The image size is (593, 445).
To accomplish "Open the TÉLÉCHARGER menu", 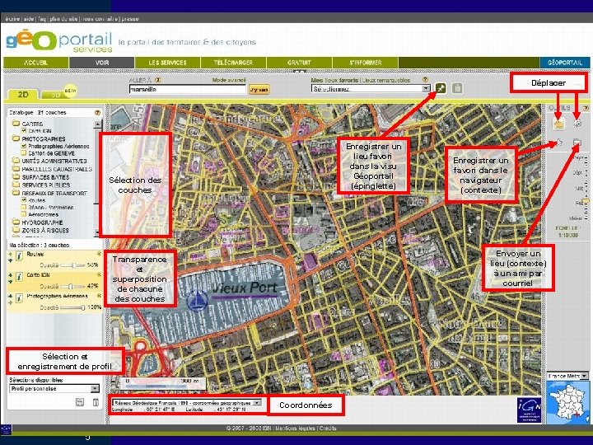I will click(x=233, y=63).
